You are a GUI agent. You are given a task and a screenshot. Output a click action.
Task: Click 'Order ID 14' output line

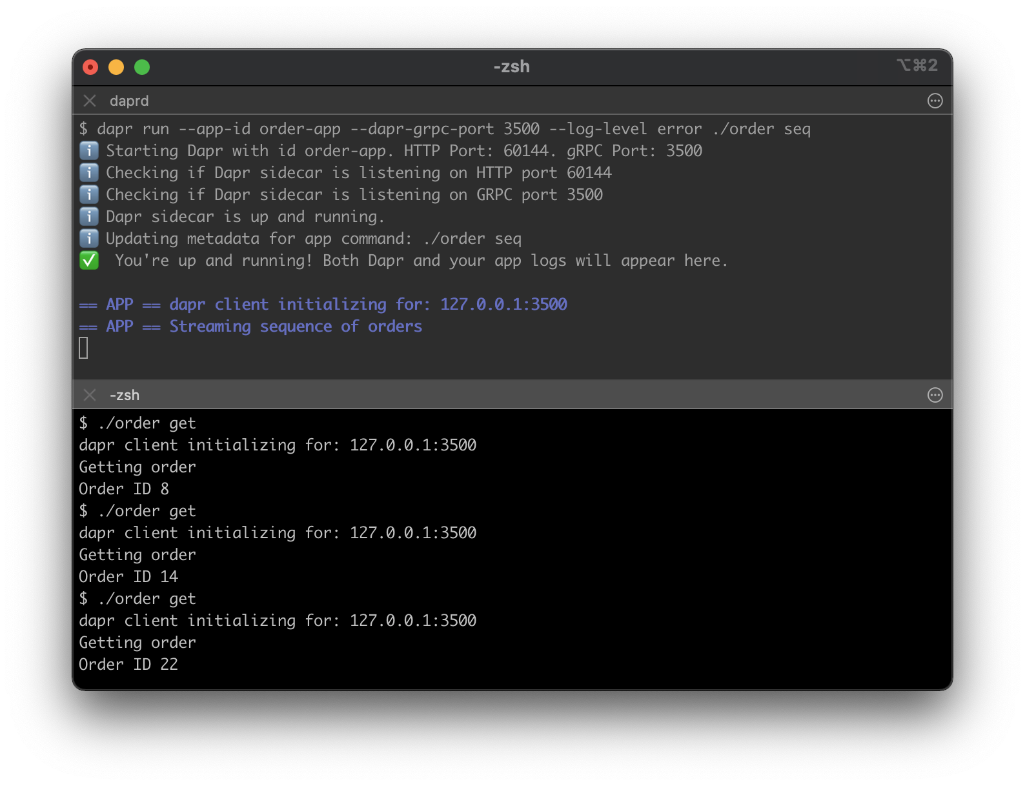point(128,577)
